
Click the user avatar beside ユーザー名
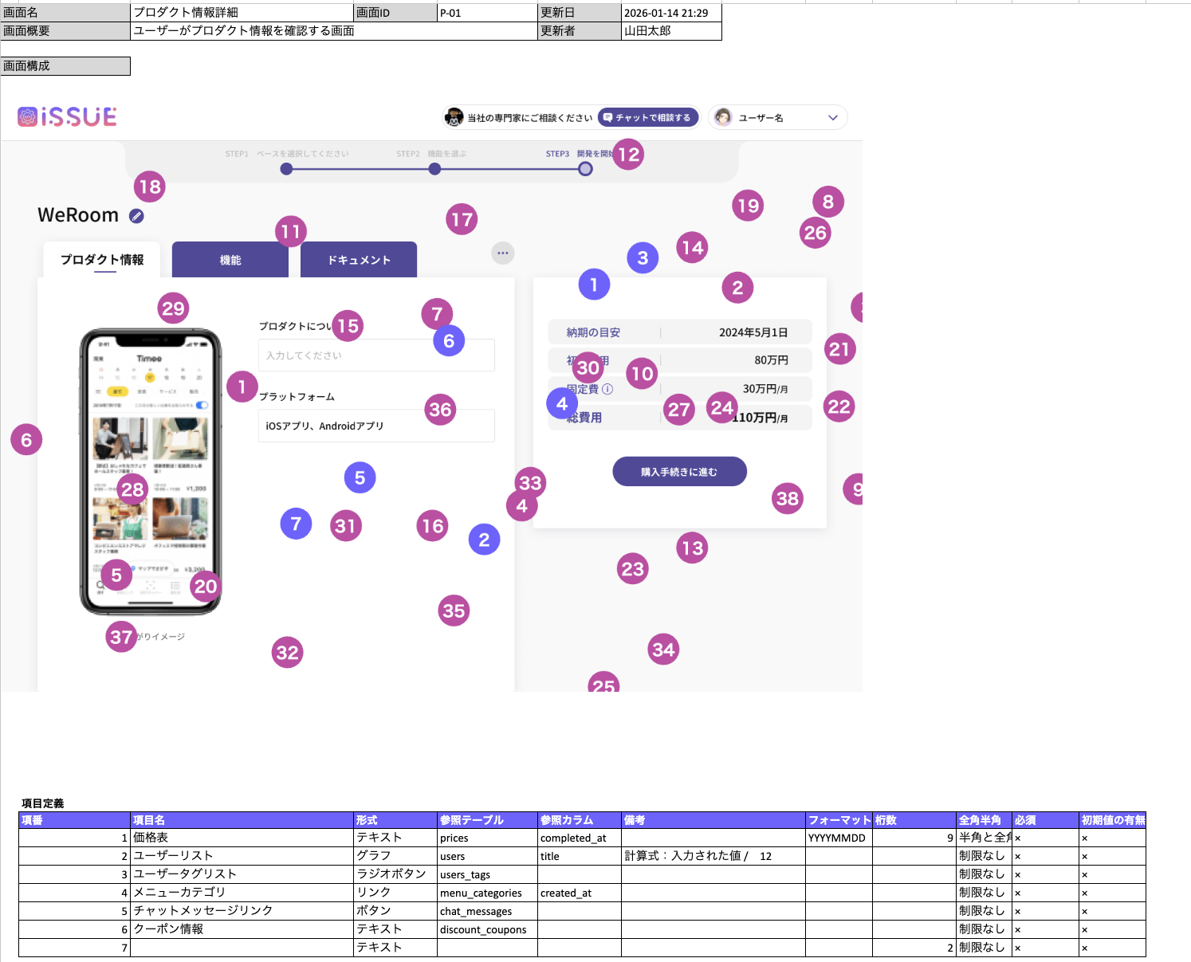click(x=723, y=117)
